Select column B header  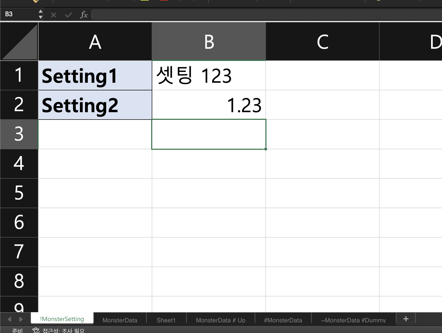click(209, 42)
